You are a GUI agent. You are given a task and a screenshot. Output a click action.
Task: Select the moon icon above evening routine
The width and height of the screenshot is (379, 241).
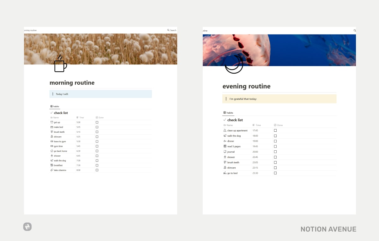click(x=234, y=64)
